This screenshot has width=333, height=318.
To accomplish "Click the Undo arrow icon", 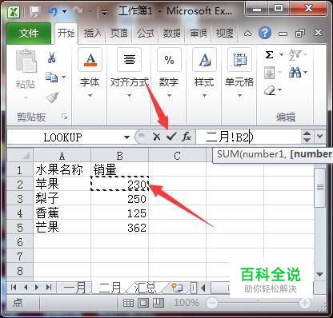I will click(53, 11).
